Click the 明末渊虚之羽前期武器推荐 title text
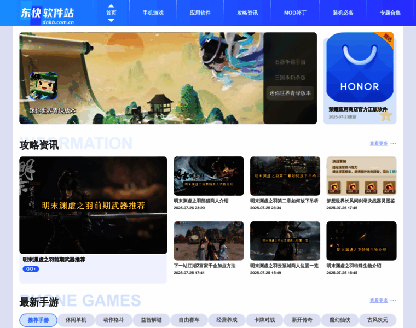The width and height of the screenshot is (416, 328). coord(54,260)
